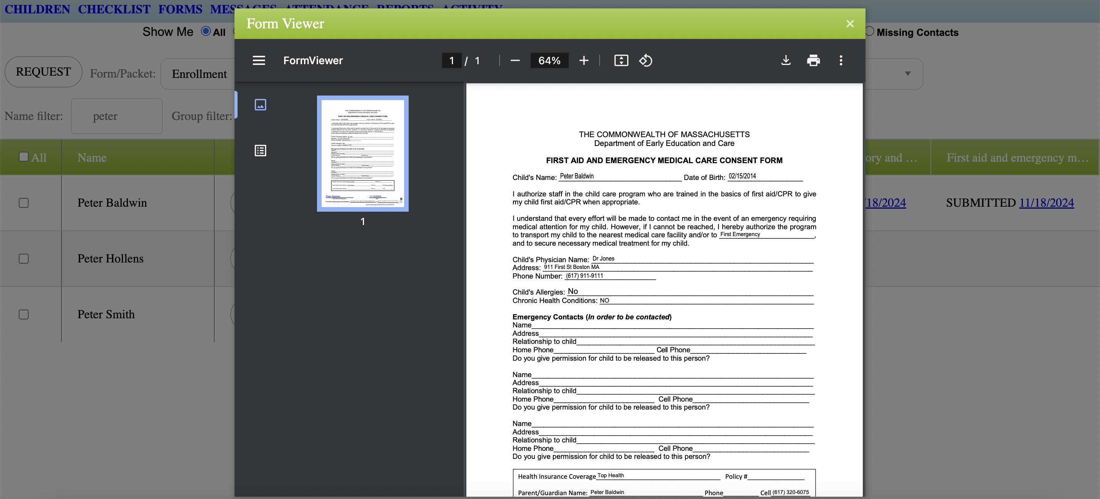
Task: Zoom out with the minus icon
Action: [515, 60]
